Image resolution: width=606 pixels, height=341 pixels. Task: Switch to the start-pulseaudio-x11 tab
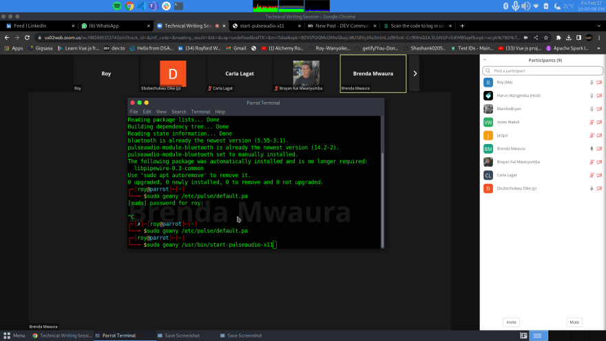[262, 26]
